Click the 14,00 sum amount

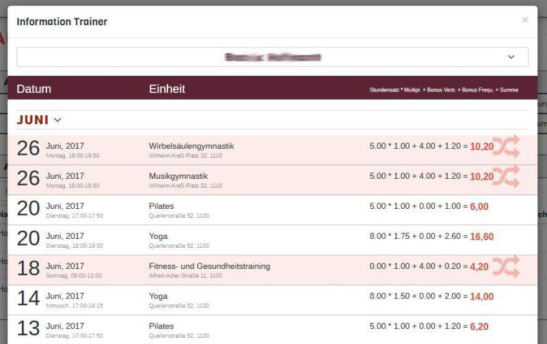point(481,297)
